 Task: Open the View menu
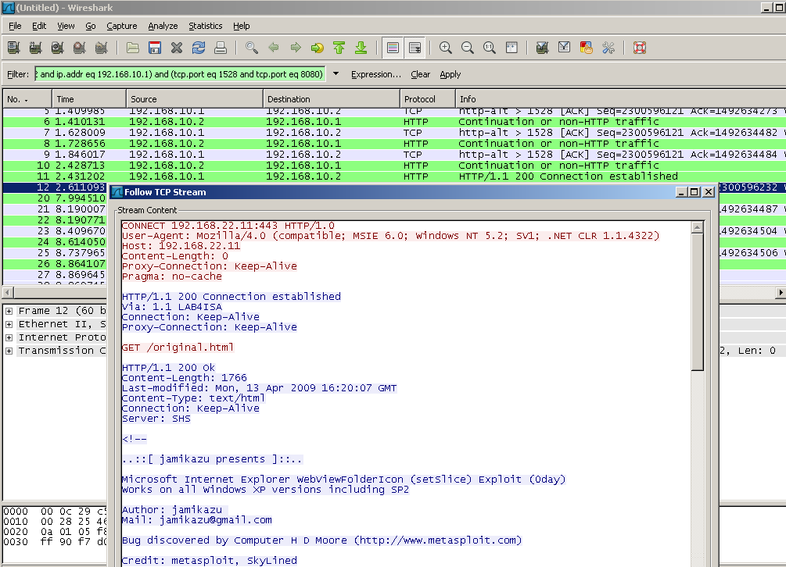[66, 26]
